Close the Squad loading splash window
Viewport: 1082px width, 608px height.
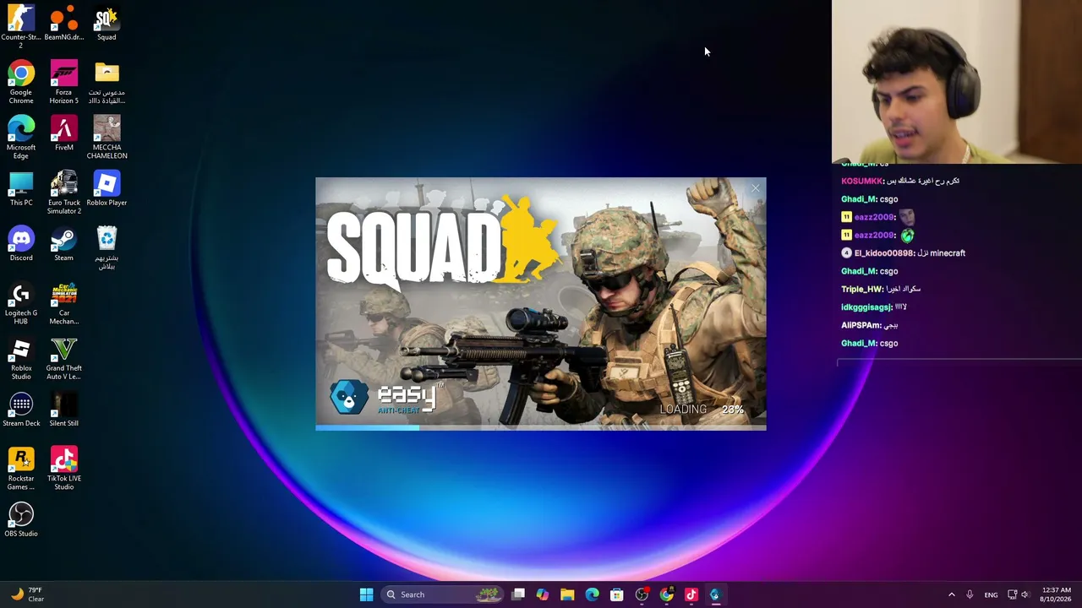coord(755,188)
